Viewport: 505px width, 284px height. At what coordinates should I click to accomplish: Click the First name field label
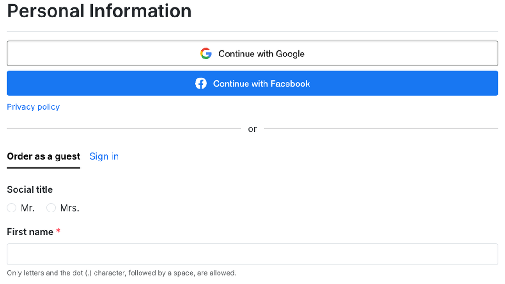[30, 232]
